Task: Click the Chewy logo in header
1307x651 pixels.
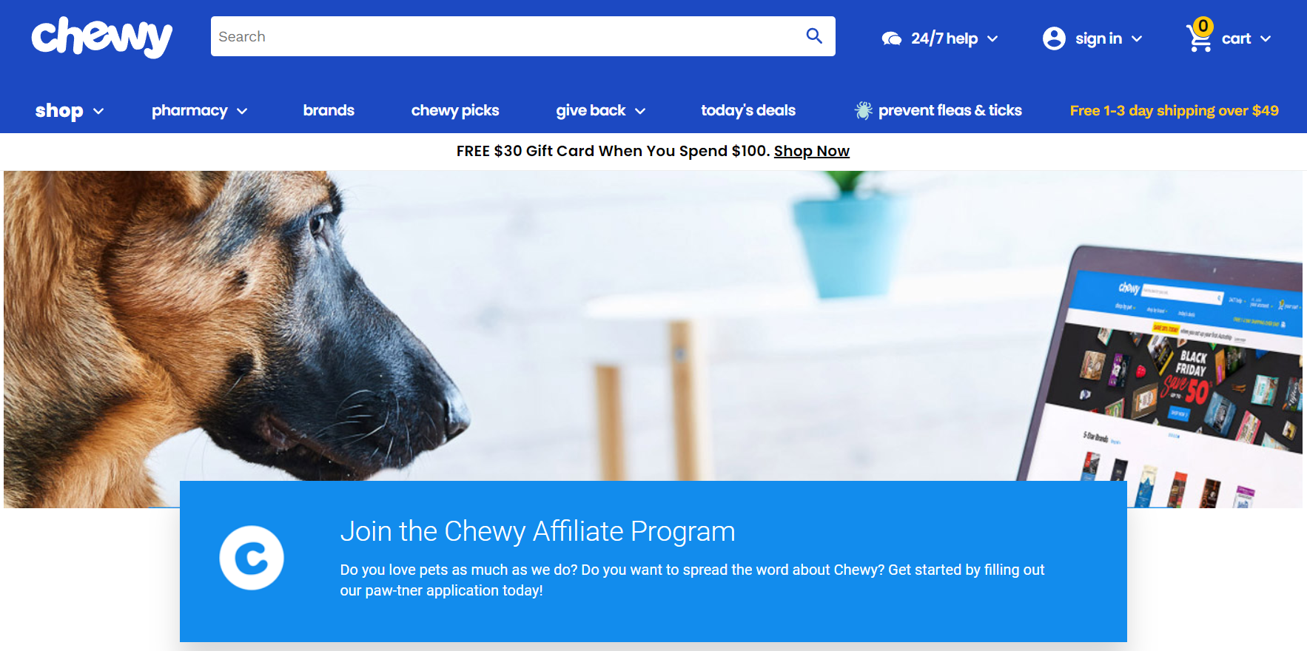Action: [x=102, y=37]
